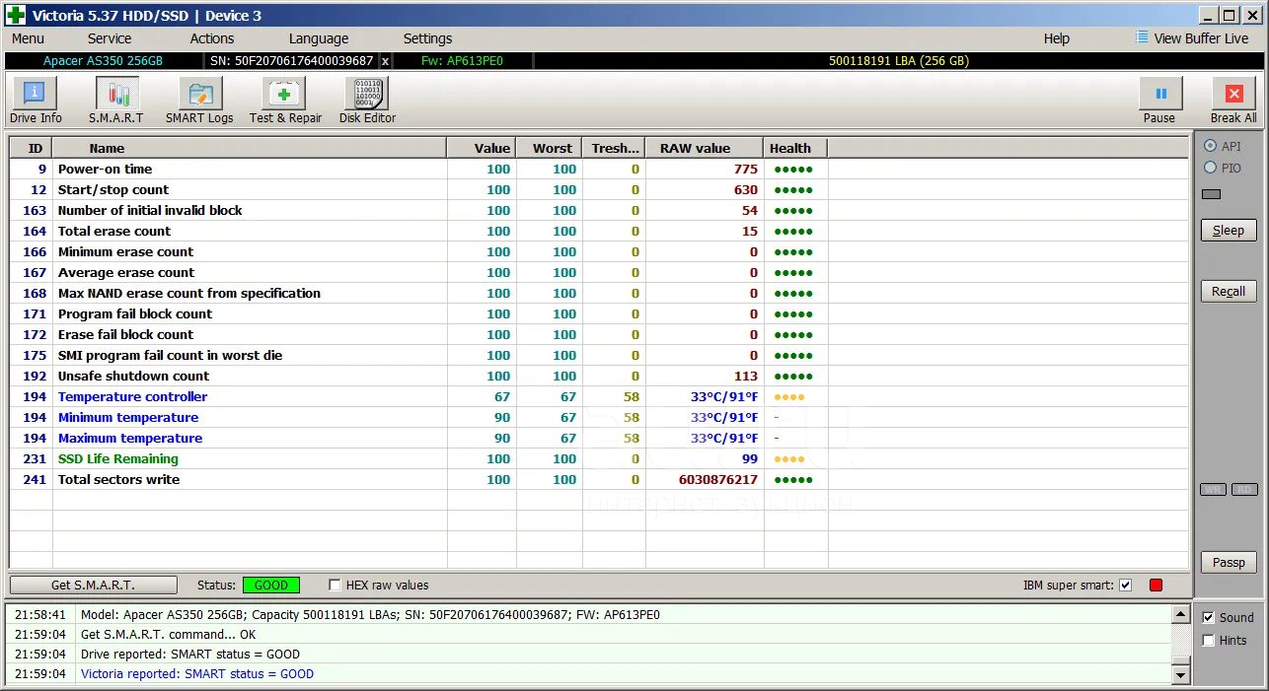The image size is (1269, 691).
Task: Click the Pause toolbar icon
Action: [1159, 102]
